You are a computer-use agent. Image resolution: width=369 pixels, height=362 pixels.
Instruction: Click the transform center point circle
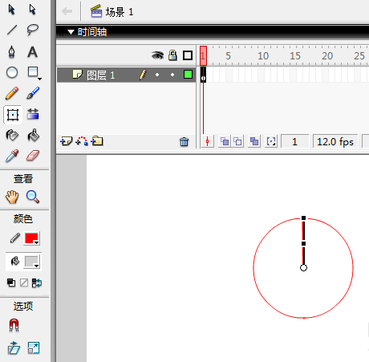303,267
